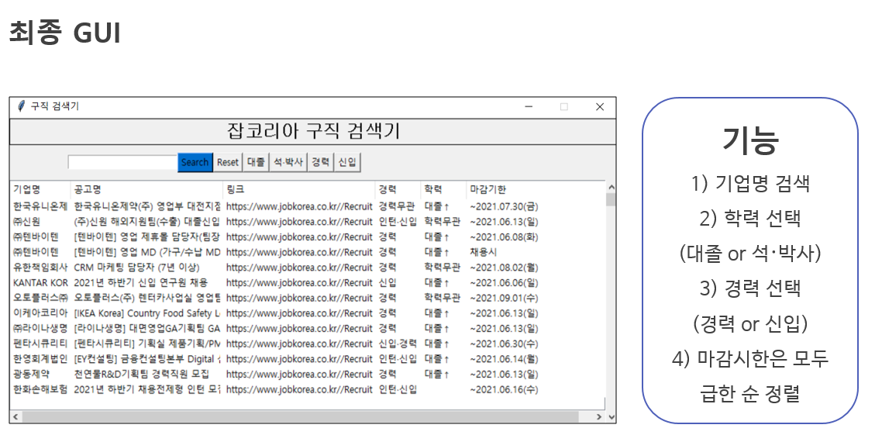The height and width of the screenshot is (442, 882).
Task: Click the ~2021.09.01(수) deadline cell
Action: [x=504, y=298]
